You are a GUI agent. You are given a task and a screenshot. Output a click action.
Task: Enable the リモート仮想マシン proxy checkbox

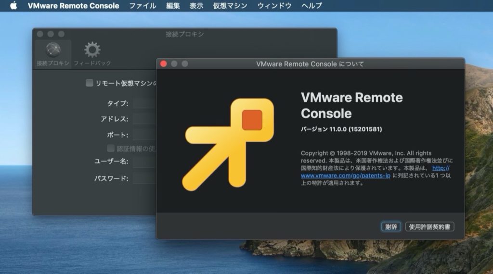click(89, 83)
